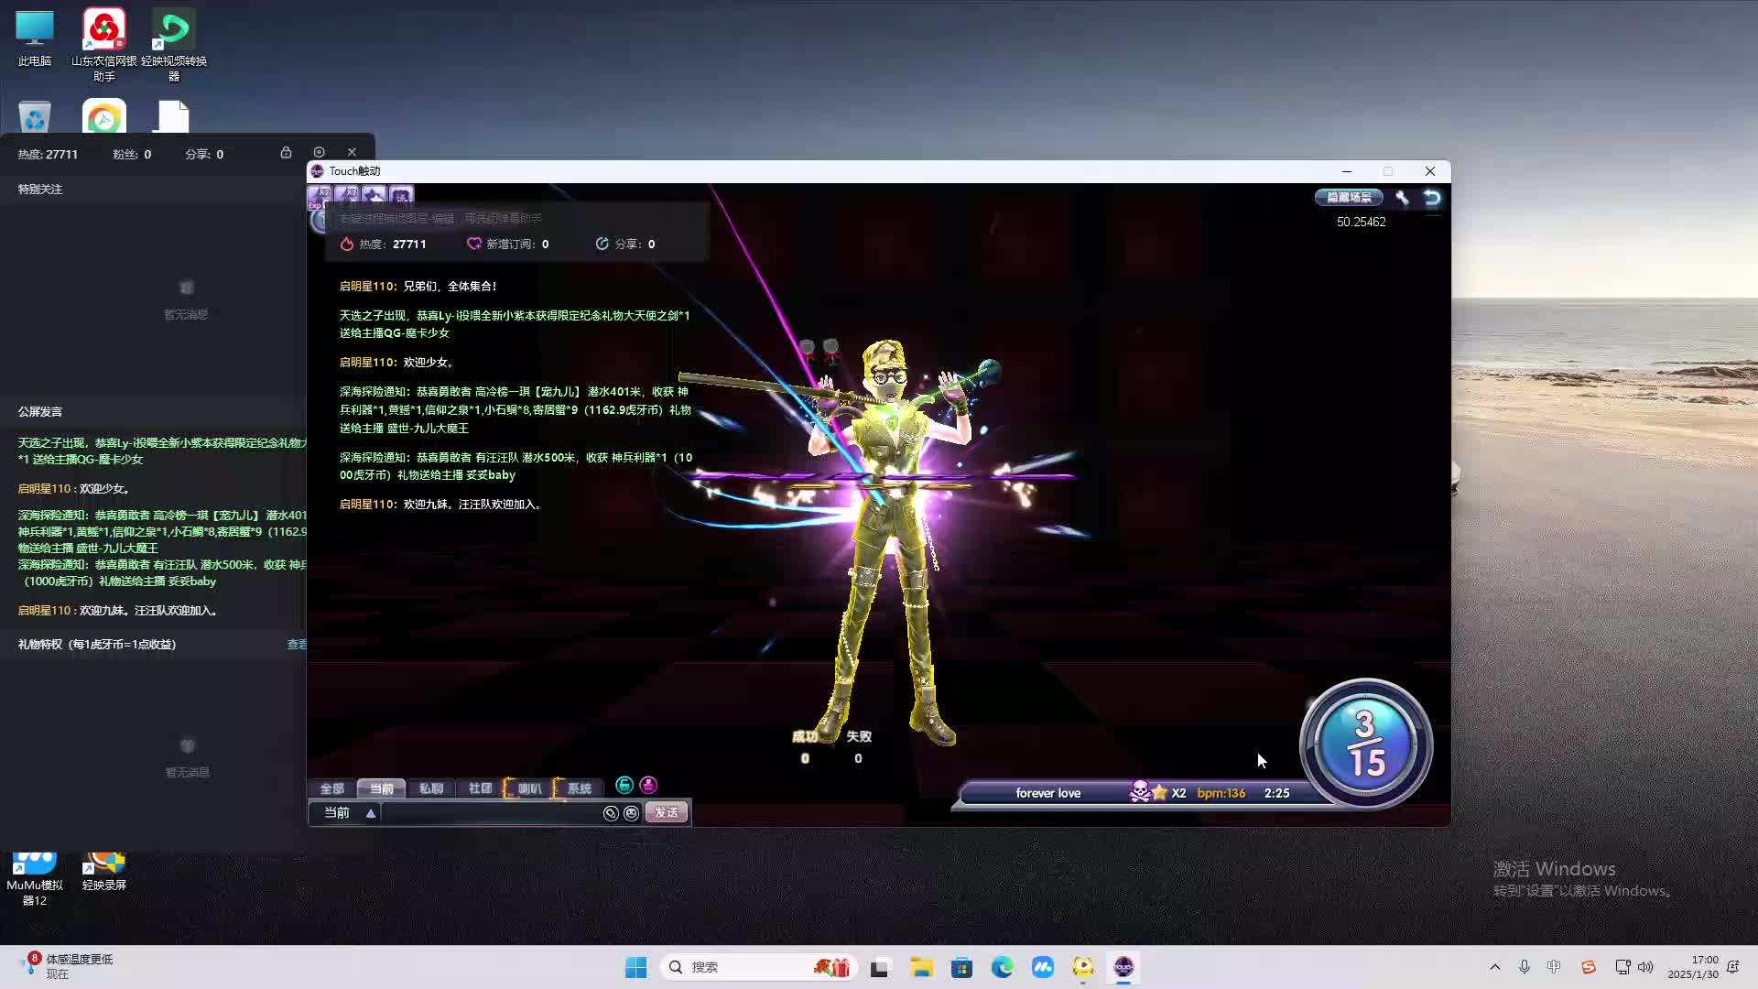The width and height of the screenshot is (1758, 989).
Task: Show hidden system tray icons chevron
Action: (x=1495, y=967)
